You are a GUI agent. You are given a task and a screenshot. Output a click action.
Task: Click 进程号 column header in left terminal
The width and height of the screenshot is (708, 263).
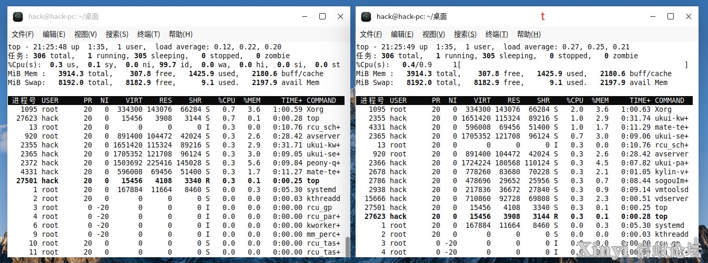(24, 100)
